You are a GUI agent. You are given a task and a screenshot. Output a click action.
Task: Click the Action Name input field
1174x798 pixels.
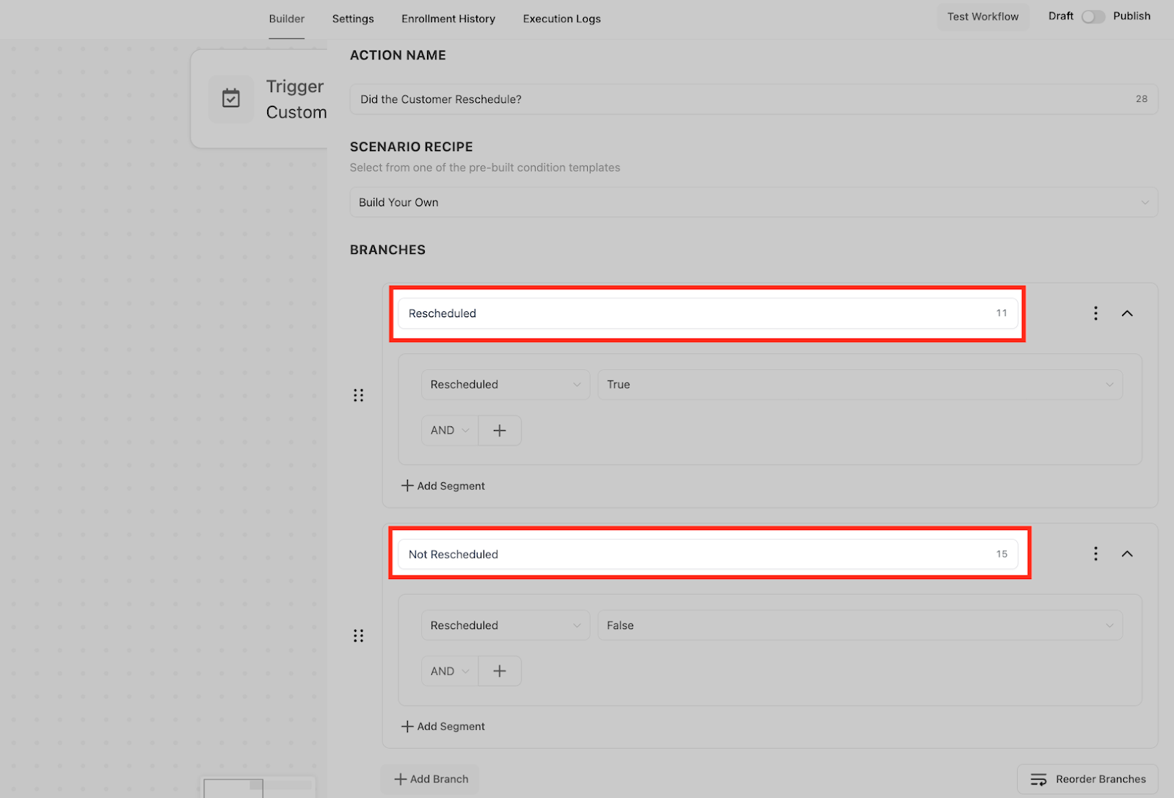coord(754,99)
